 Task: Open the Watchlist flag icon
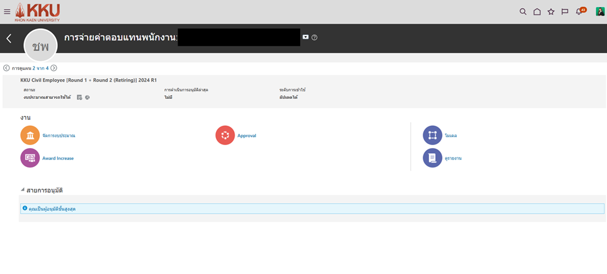click(565, 11)
